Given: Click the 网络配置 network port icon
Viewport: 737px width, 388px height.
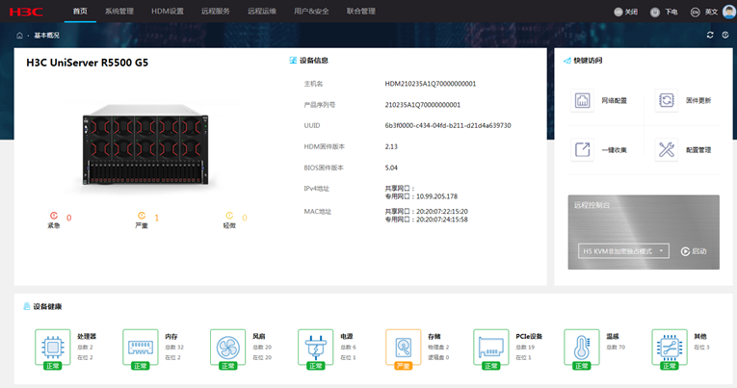Looking at the screenshot, I should 582,100.
